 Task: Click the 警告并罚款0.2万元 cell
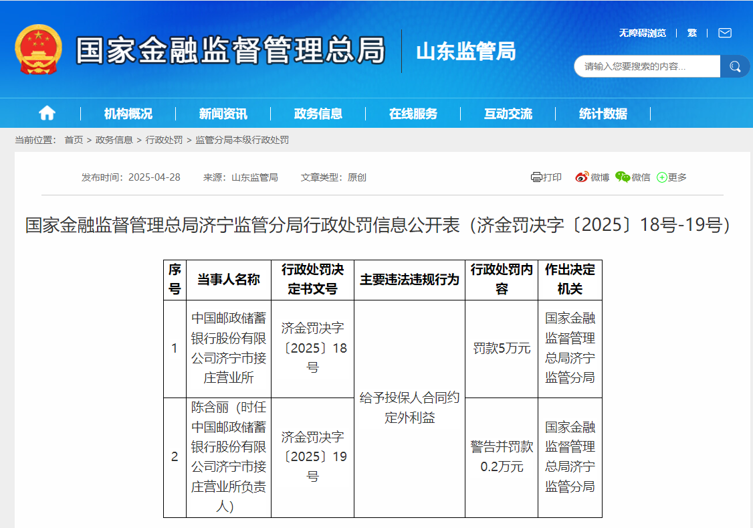coord(502,457)
